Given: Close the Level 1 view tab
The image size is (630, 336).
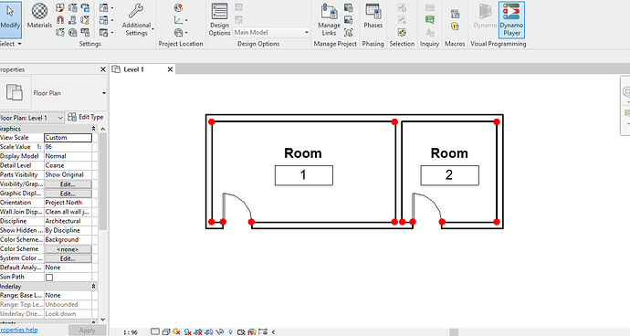Looking at the screenshot, I should click(170, 69).
